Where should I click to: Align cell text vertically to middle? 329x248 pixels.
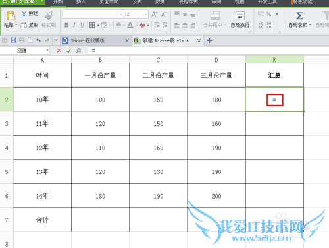click(x=185, y=15)
